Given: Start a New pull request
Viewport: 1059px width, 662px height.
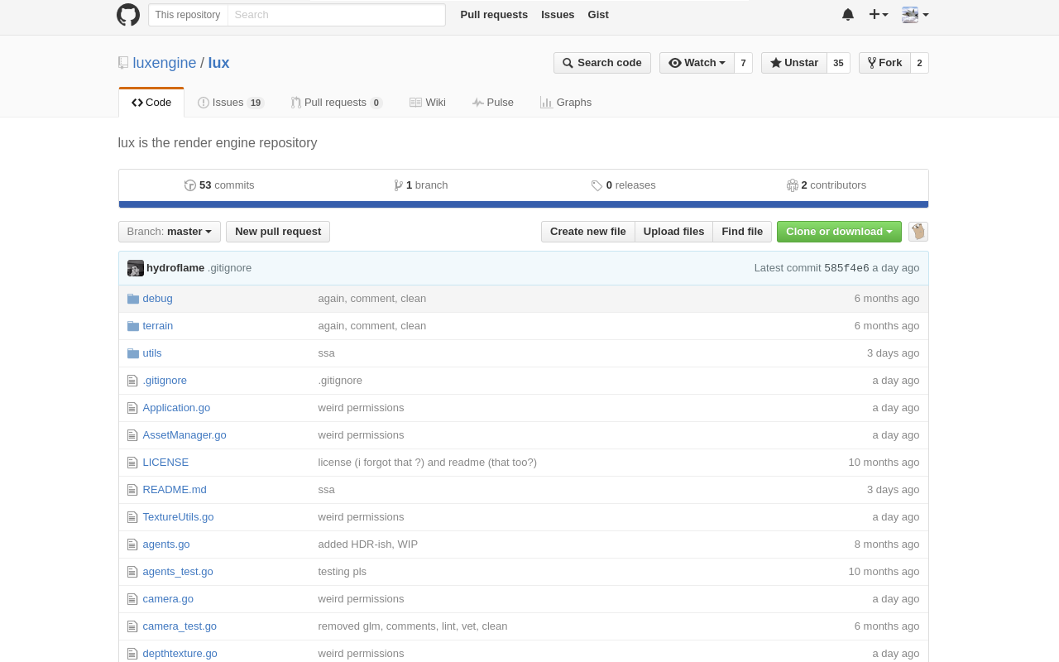Looking at the screenshot, I should pyautogui.click(x=278, y=232).
